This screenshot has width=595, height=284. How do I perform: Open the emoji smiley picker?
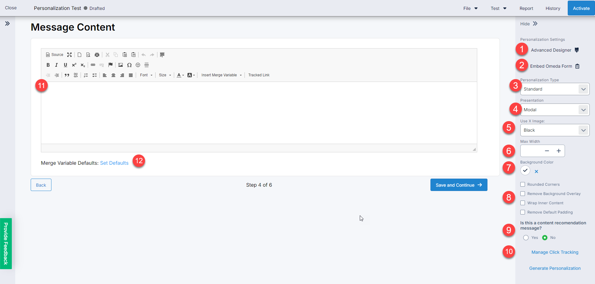[138, 65]
